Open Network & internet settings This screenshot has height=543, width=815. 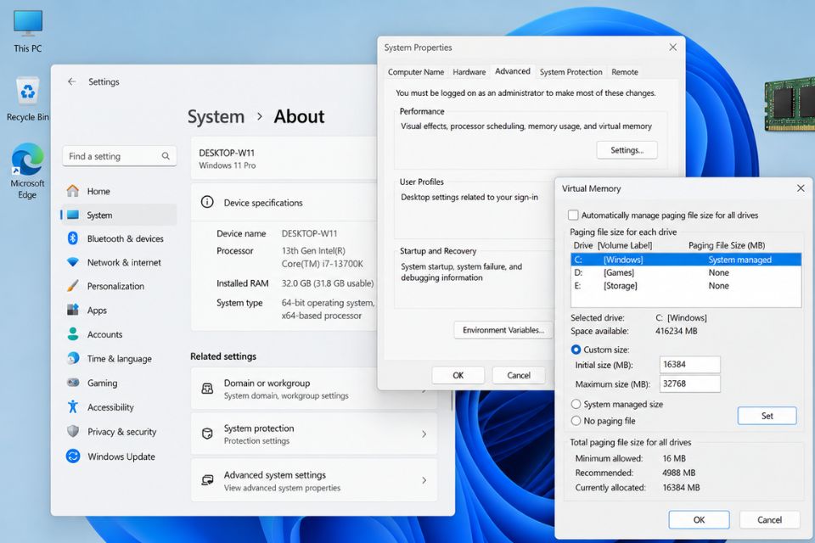[x=119, y=262]
